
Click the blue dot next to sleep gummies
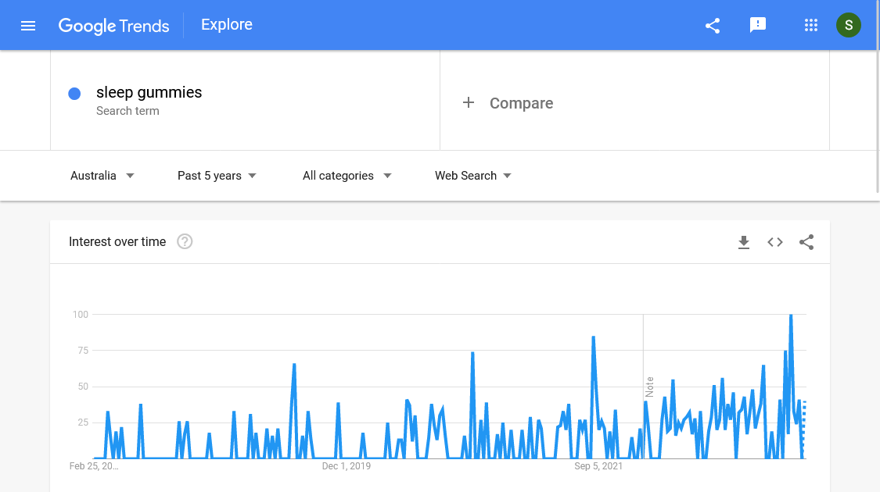pyautogui.click(x=74, y=93)
